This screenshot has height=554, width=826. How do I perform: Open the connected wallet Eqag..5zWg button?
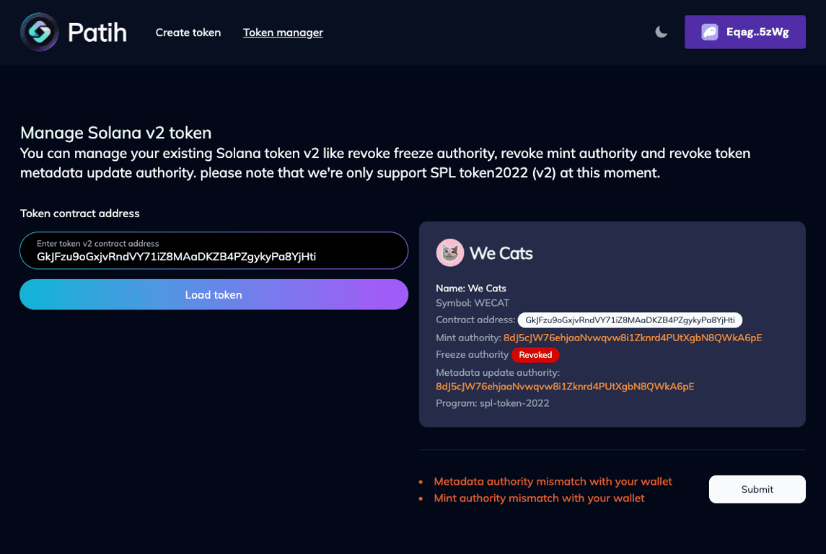point(745,32)
